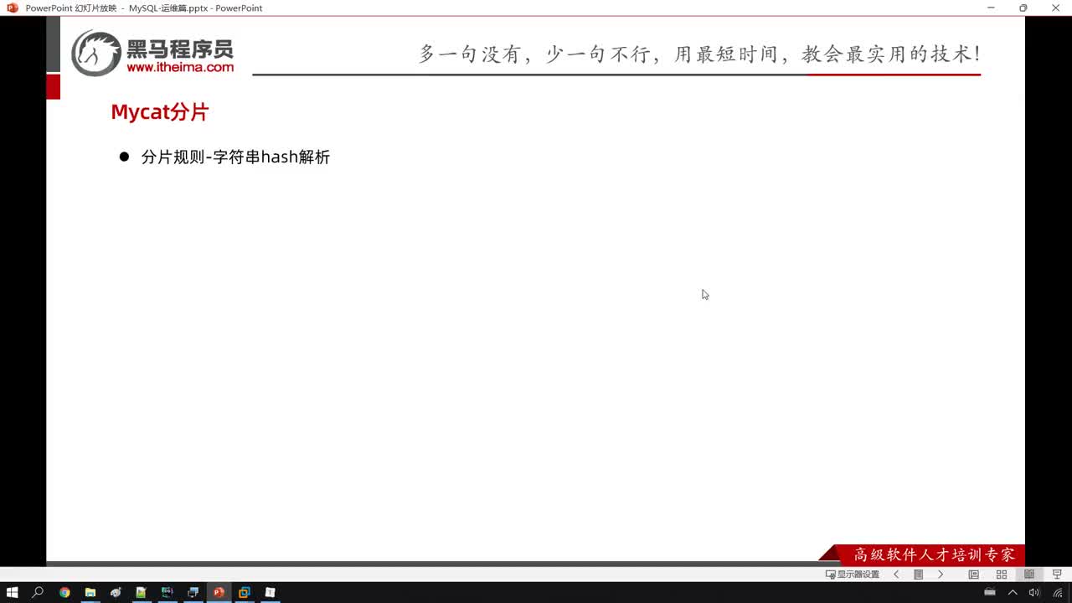1072x603 pixels.
Task: Open the input method keyboard tray icon
Action: click(990, 592)
